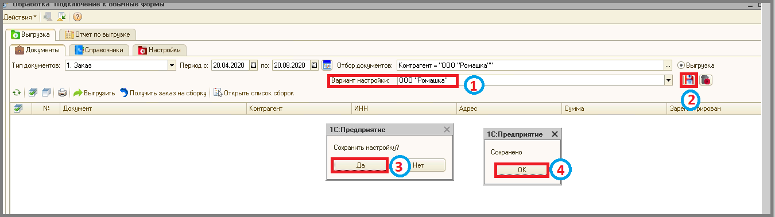Screen dimensions: 775x217
Task: Click the Тип документов field '1. Заказ'
Action: tap(116, 65)
